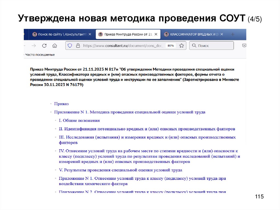Viewport: 280px width, 210px height.
Task: Switch to 'КЛАССИФИКАТОР ВРЕДНЫХ И' tab
Action: tap(194, 34)
